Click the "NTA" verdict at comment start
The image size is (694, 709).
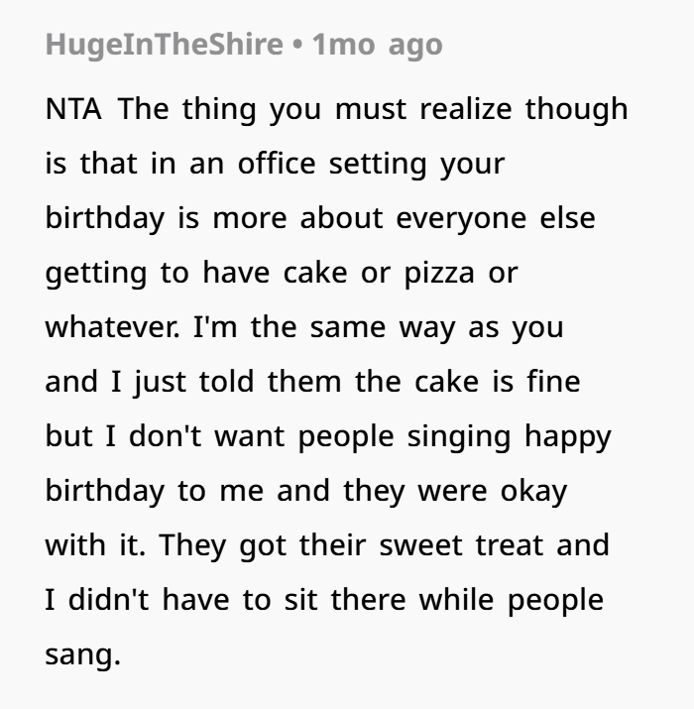click(x=73, y=109)
